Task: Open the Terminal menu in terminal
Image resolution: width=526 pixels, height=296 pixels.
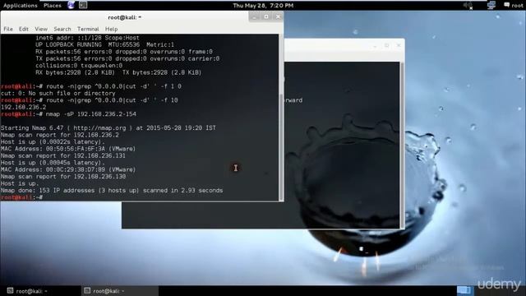Action: (88, 29)
